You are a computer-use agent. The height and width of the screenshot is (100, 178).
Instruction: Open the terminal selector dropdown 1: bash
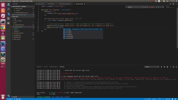point(152,67)
